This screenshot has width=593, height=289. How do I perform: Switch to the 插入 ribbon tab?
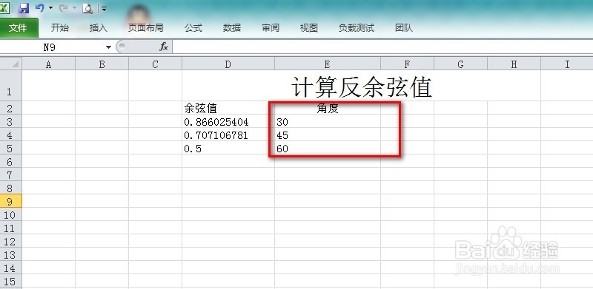click(x=99, y=28)
